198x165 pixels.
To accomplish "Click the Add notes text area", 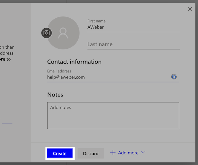I will [113, 116].
